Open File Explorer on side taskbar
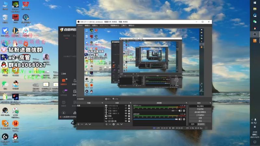 pos(255,9)
